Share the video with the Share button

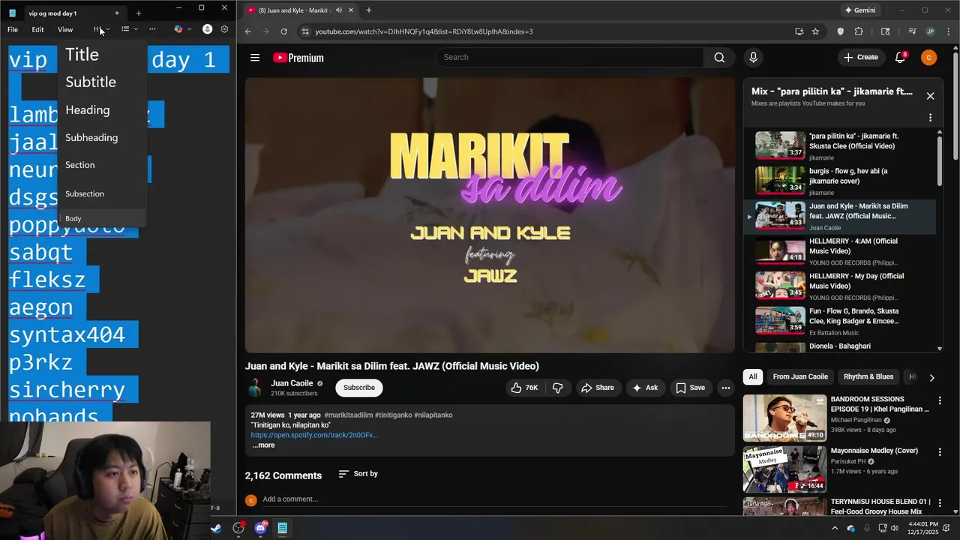click(597, 388)
